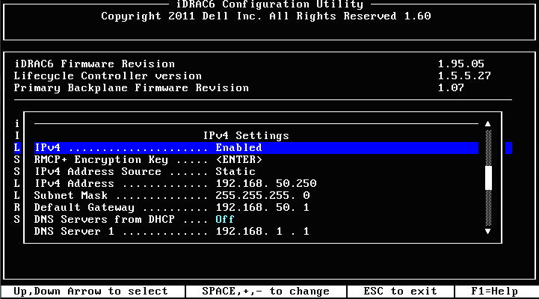The image size is (539, 299).
Task: Change the IPv4 Address Source Static value
Action: click(x=235, y=171)
